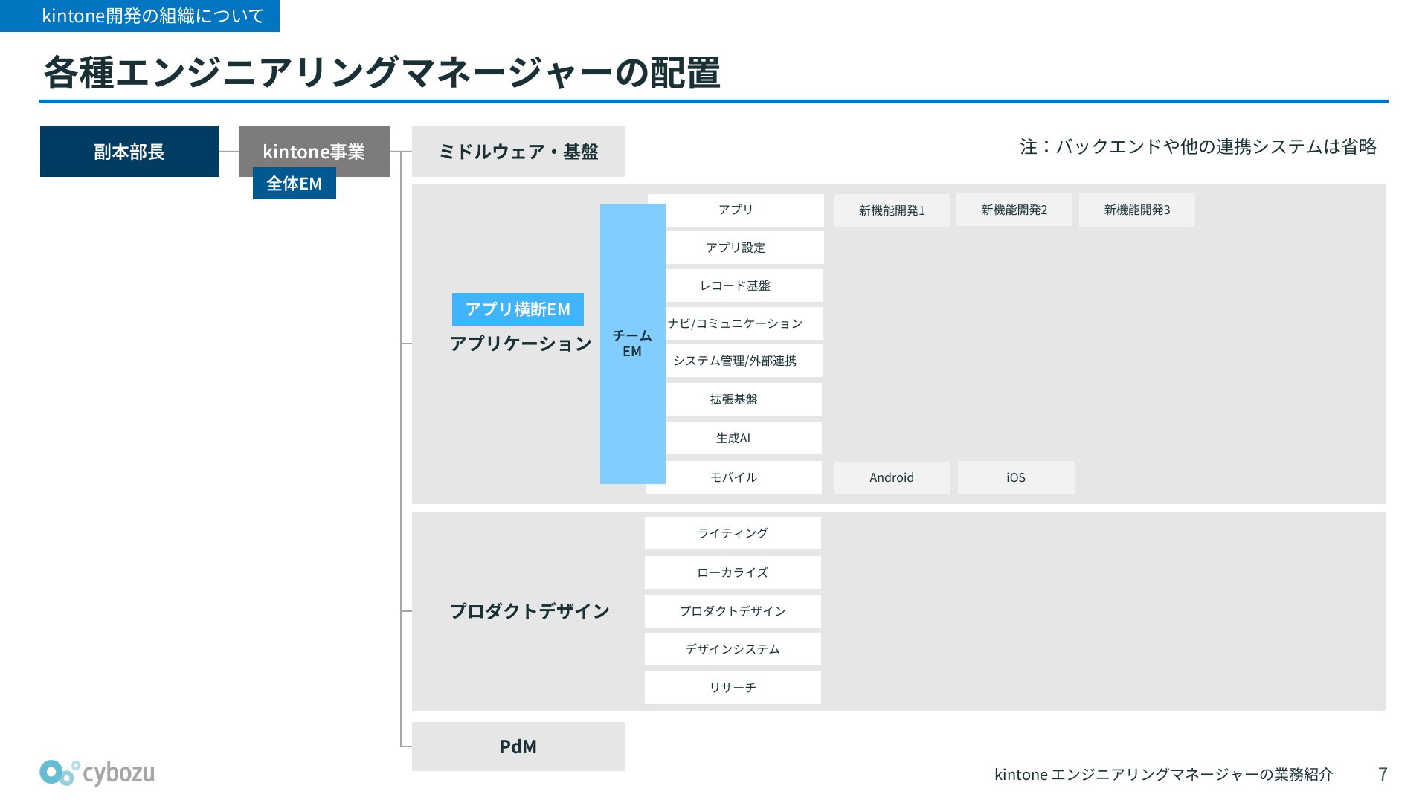This screenshot has height=803, width=1428.
Task: Click the cybozu logo
Action: (97, 773)
